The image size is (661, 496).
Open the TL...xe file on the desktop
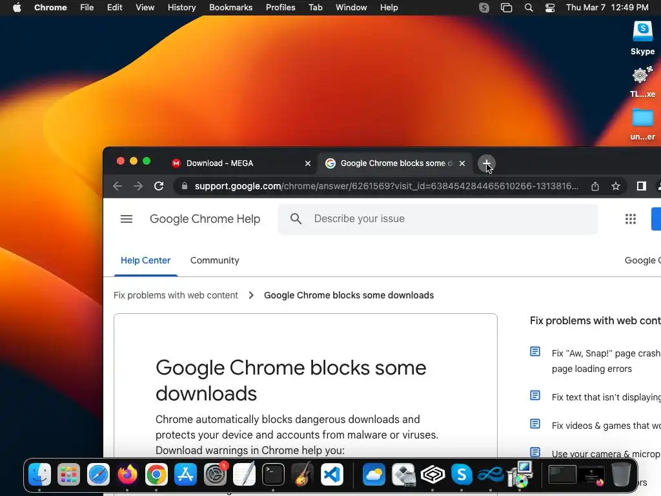pos(642,81)
